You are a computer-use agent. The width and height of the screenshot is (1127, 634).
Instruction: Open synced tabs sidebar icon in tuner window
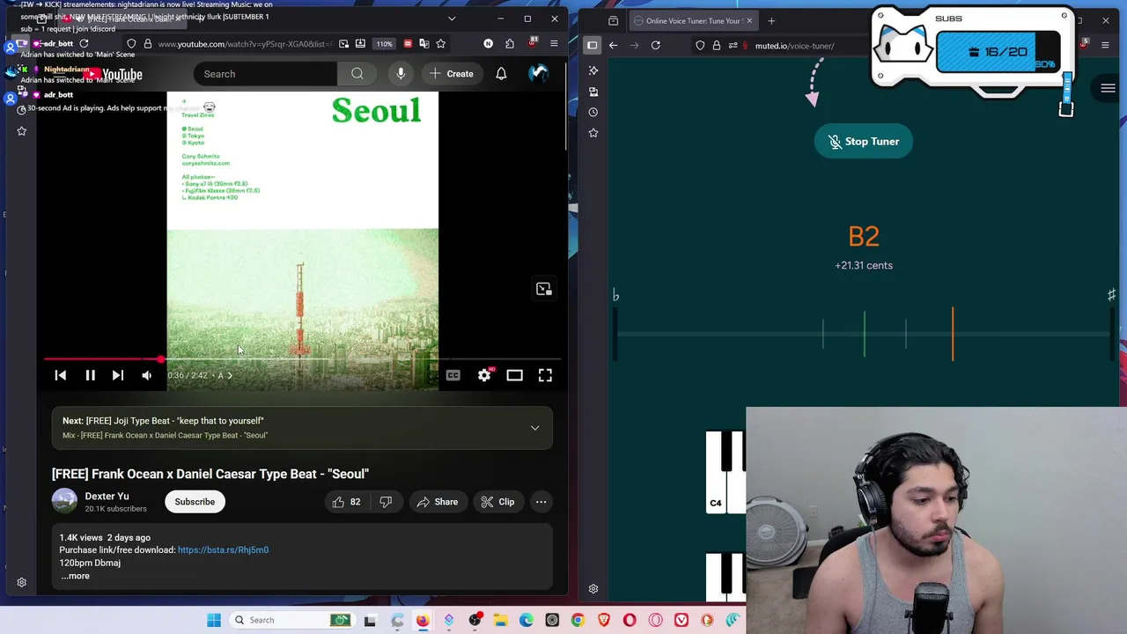593,92
